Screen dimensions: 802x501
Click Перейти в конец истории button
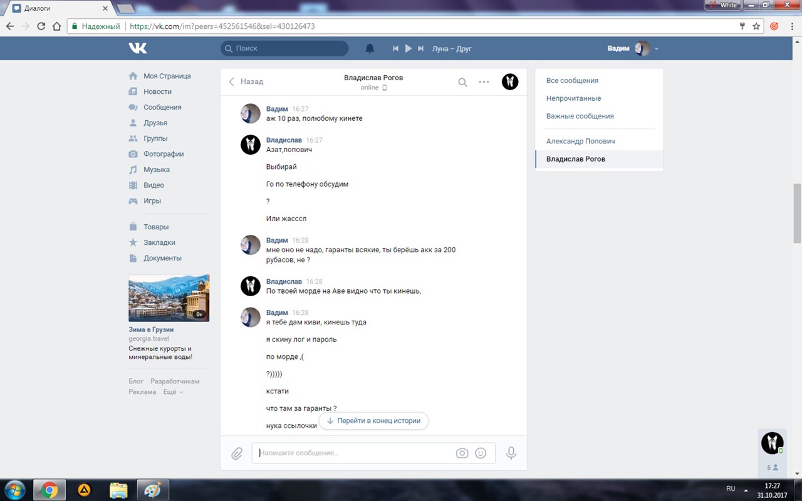pos(374,421)
